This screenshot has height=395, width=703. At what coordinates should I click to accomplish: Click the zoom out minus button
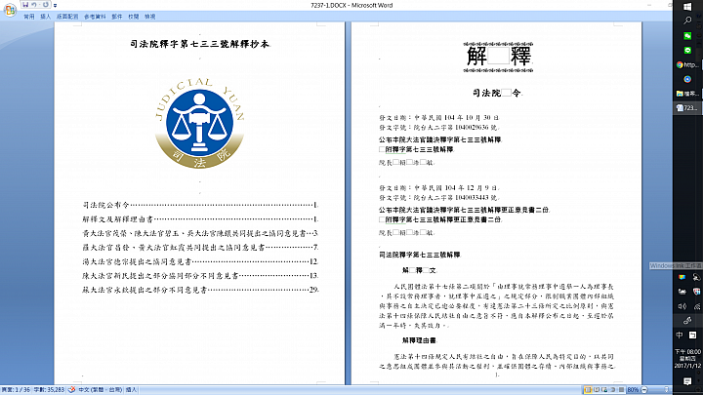point(644,390)
